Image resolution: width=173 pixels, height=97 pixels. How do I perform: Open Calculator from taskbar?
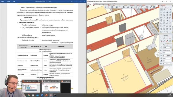click(x=33, y=95)
